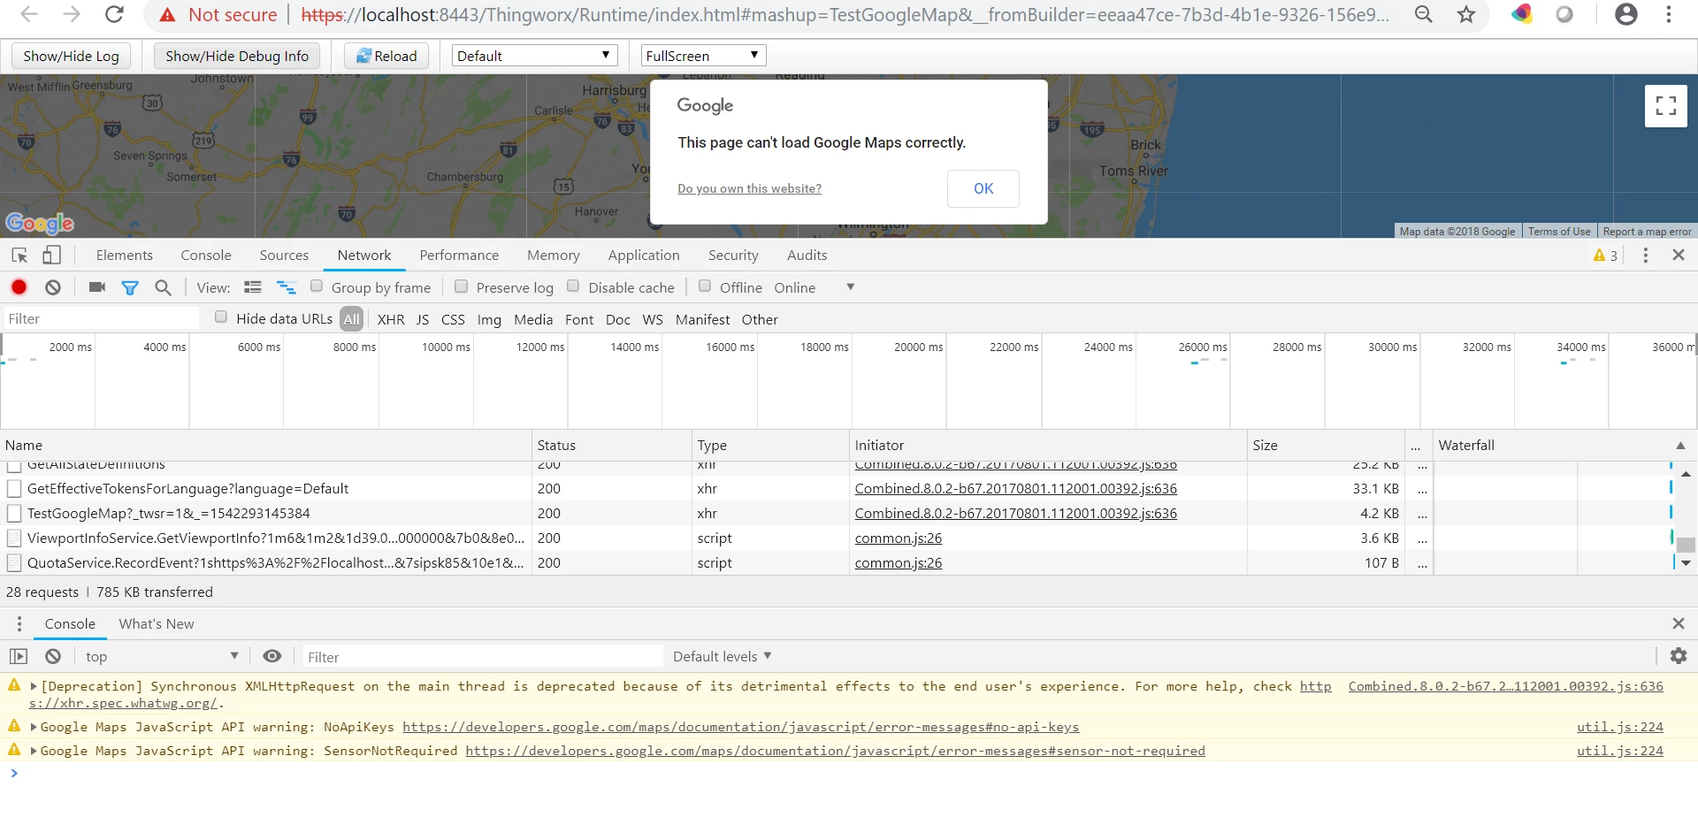The width and height of the screenshot is (1698, 840).
Task: Clear the network log
Action: (53, 287)
